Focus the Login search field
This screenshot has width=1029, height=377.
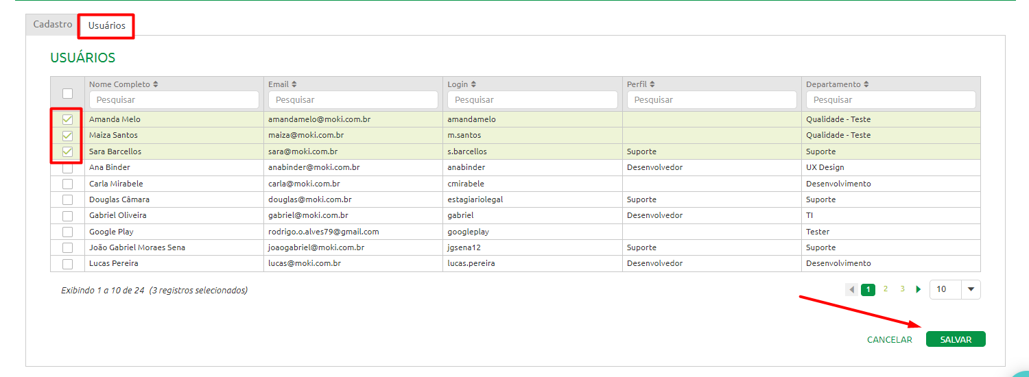[x=532, y=99]
